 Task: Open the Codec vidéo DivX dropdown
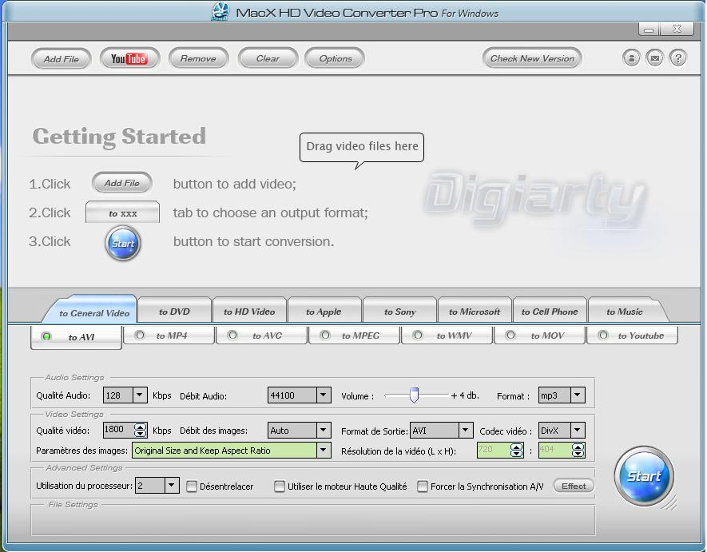point(578,431)
